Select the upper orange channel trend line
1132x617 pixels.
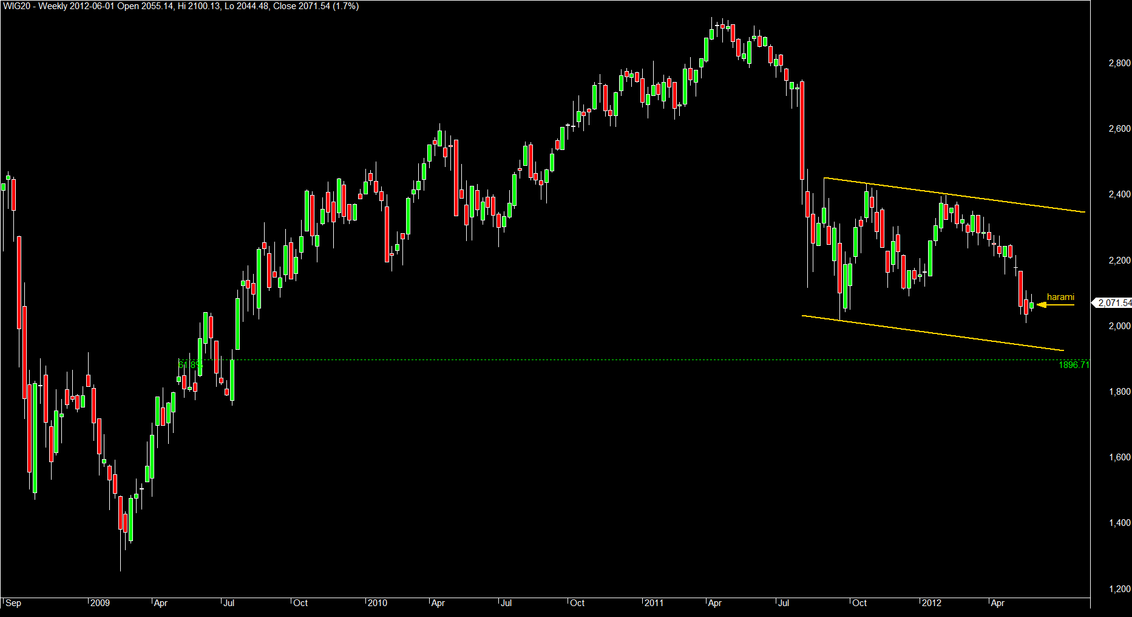pyautogui.click(x=954, y=195)
